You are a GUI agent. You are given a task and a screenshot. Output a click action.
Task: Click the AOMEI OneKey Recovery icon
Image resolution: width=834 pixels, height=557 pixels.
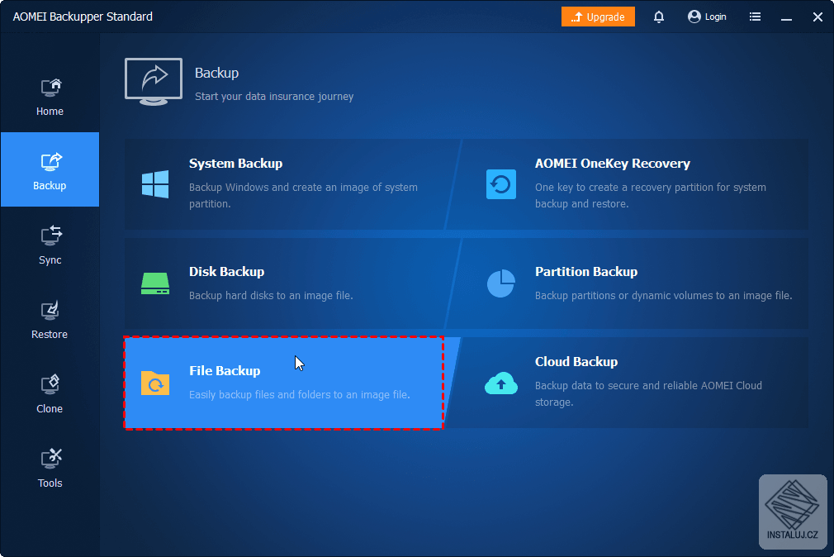[501, 184]
